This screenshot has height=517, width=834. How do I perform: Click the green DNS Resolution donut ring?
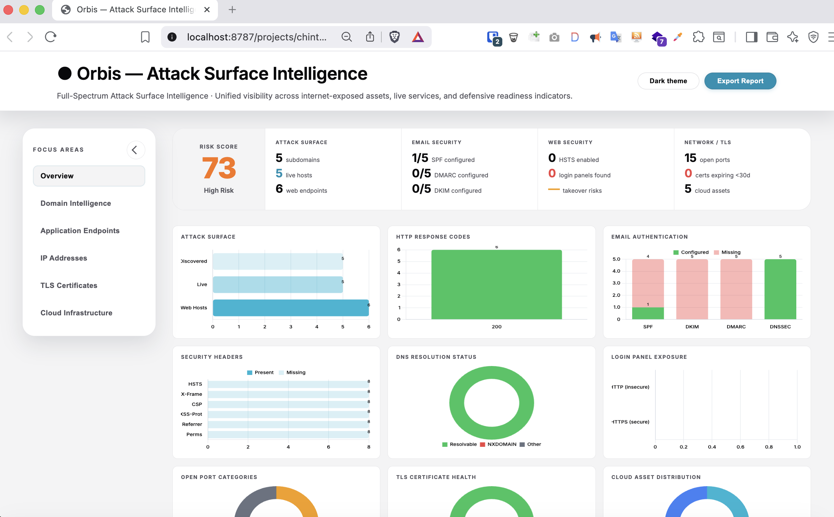[492, 373]
